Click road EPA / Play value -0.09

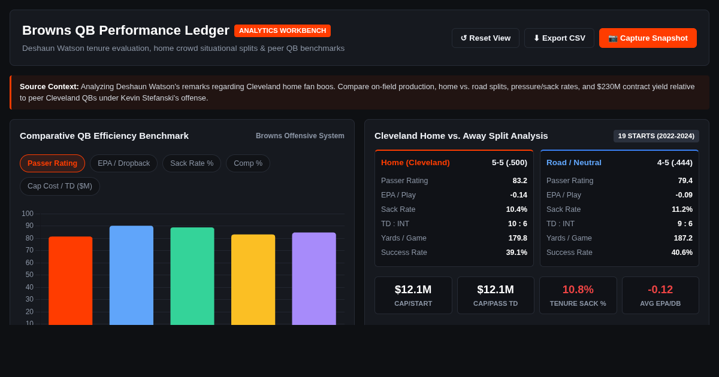point(684,195)
